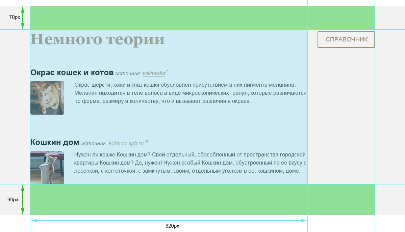Click the СПРАВОЧНИК button

[346, 39]
